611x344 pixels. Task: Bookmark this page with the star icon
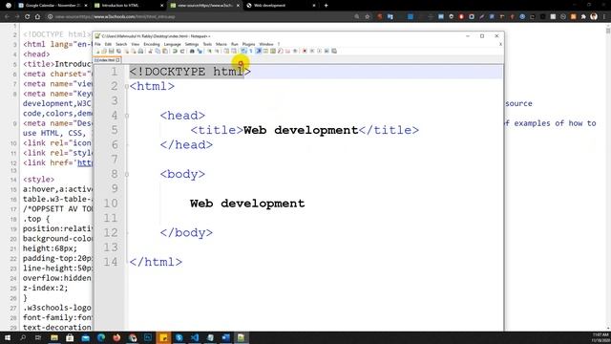tap(367, 17)
